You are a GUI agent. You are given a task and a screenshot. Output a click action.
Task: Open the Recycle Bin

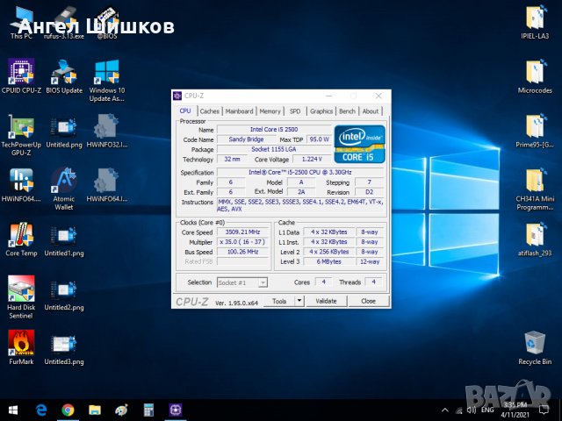pyautogui.click(x=535, y=348)
